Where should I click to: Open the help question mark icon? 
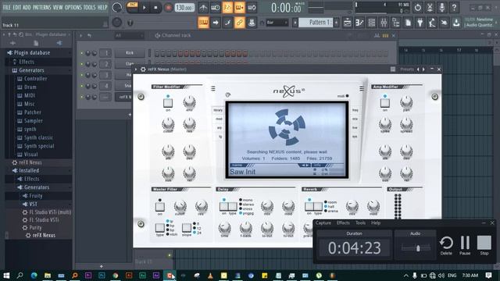[x=454, y=7]
